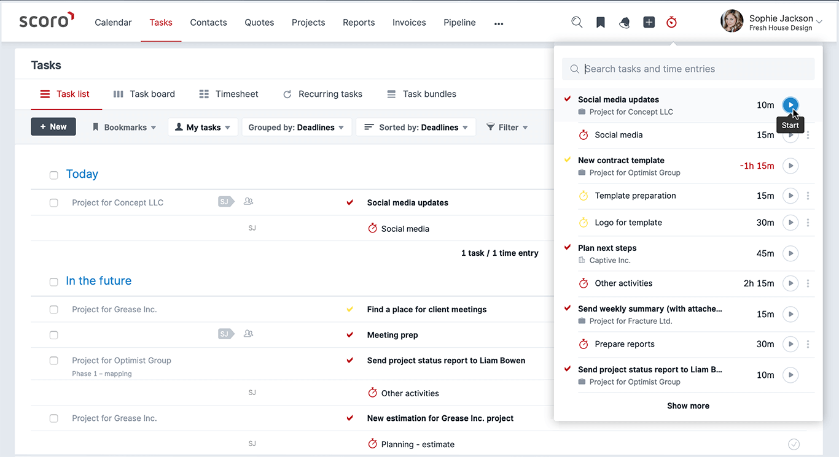Select all tasks in In the future group

54,282
